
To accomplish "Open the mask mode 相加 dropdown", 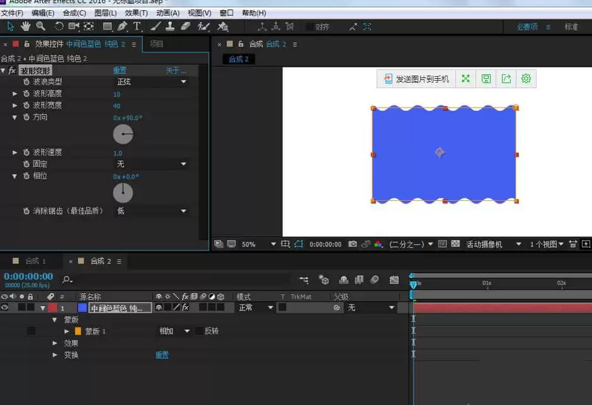I will (x=174, y=331).
